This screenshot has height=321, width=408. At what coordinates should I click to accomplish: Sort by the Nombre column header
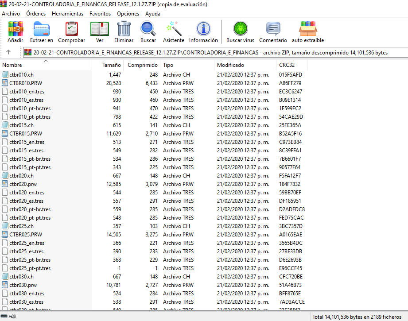[x=46, y=65]
